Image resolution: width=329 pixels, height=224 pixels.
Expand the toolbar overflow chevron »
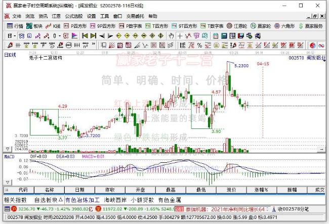coord(93,44)
